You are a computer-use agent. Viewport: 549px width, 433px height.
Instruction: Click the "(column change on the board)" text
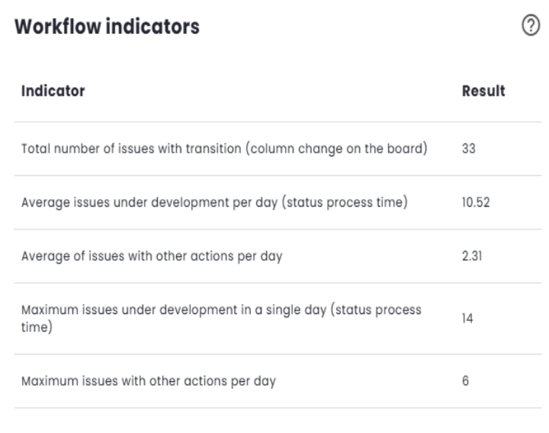pyautogui.click(x=334, y=149)
